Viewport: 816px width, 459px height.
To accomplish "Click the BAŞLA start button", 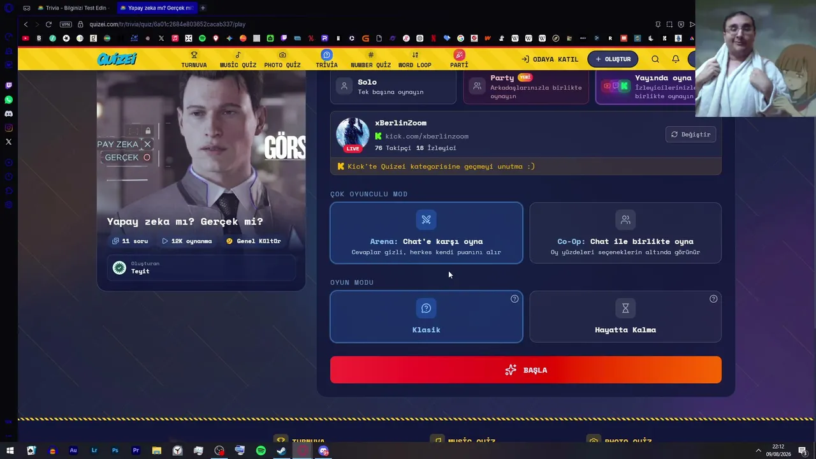I will pyautogui.click(x=526, y=370).
